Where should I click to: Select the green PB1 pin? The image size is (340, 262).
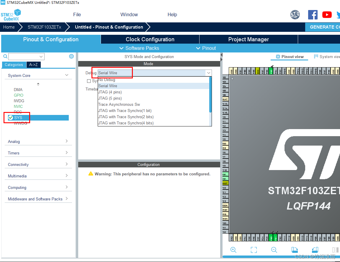[x=276, y=238]
